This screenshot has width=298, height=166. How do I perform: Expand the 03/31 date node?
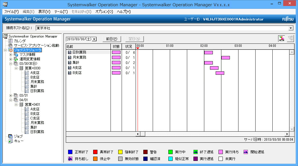click(x=11, y=96)
